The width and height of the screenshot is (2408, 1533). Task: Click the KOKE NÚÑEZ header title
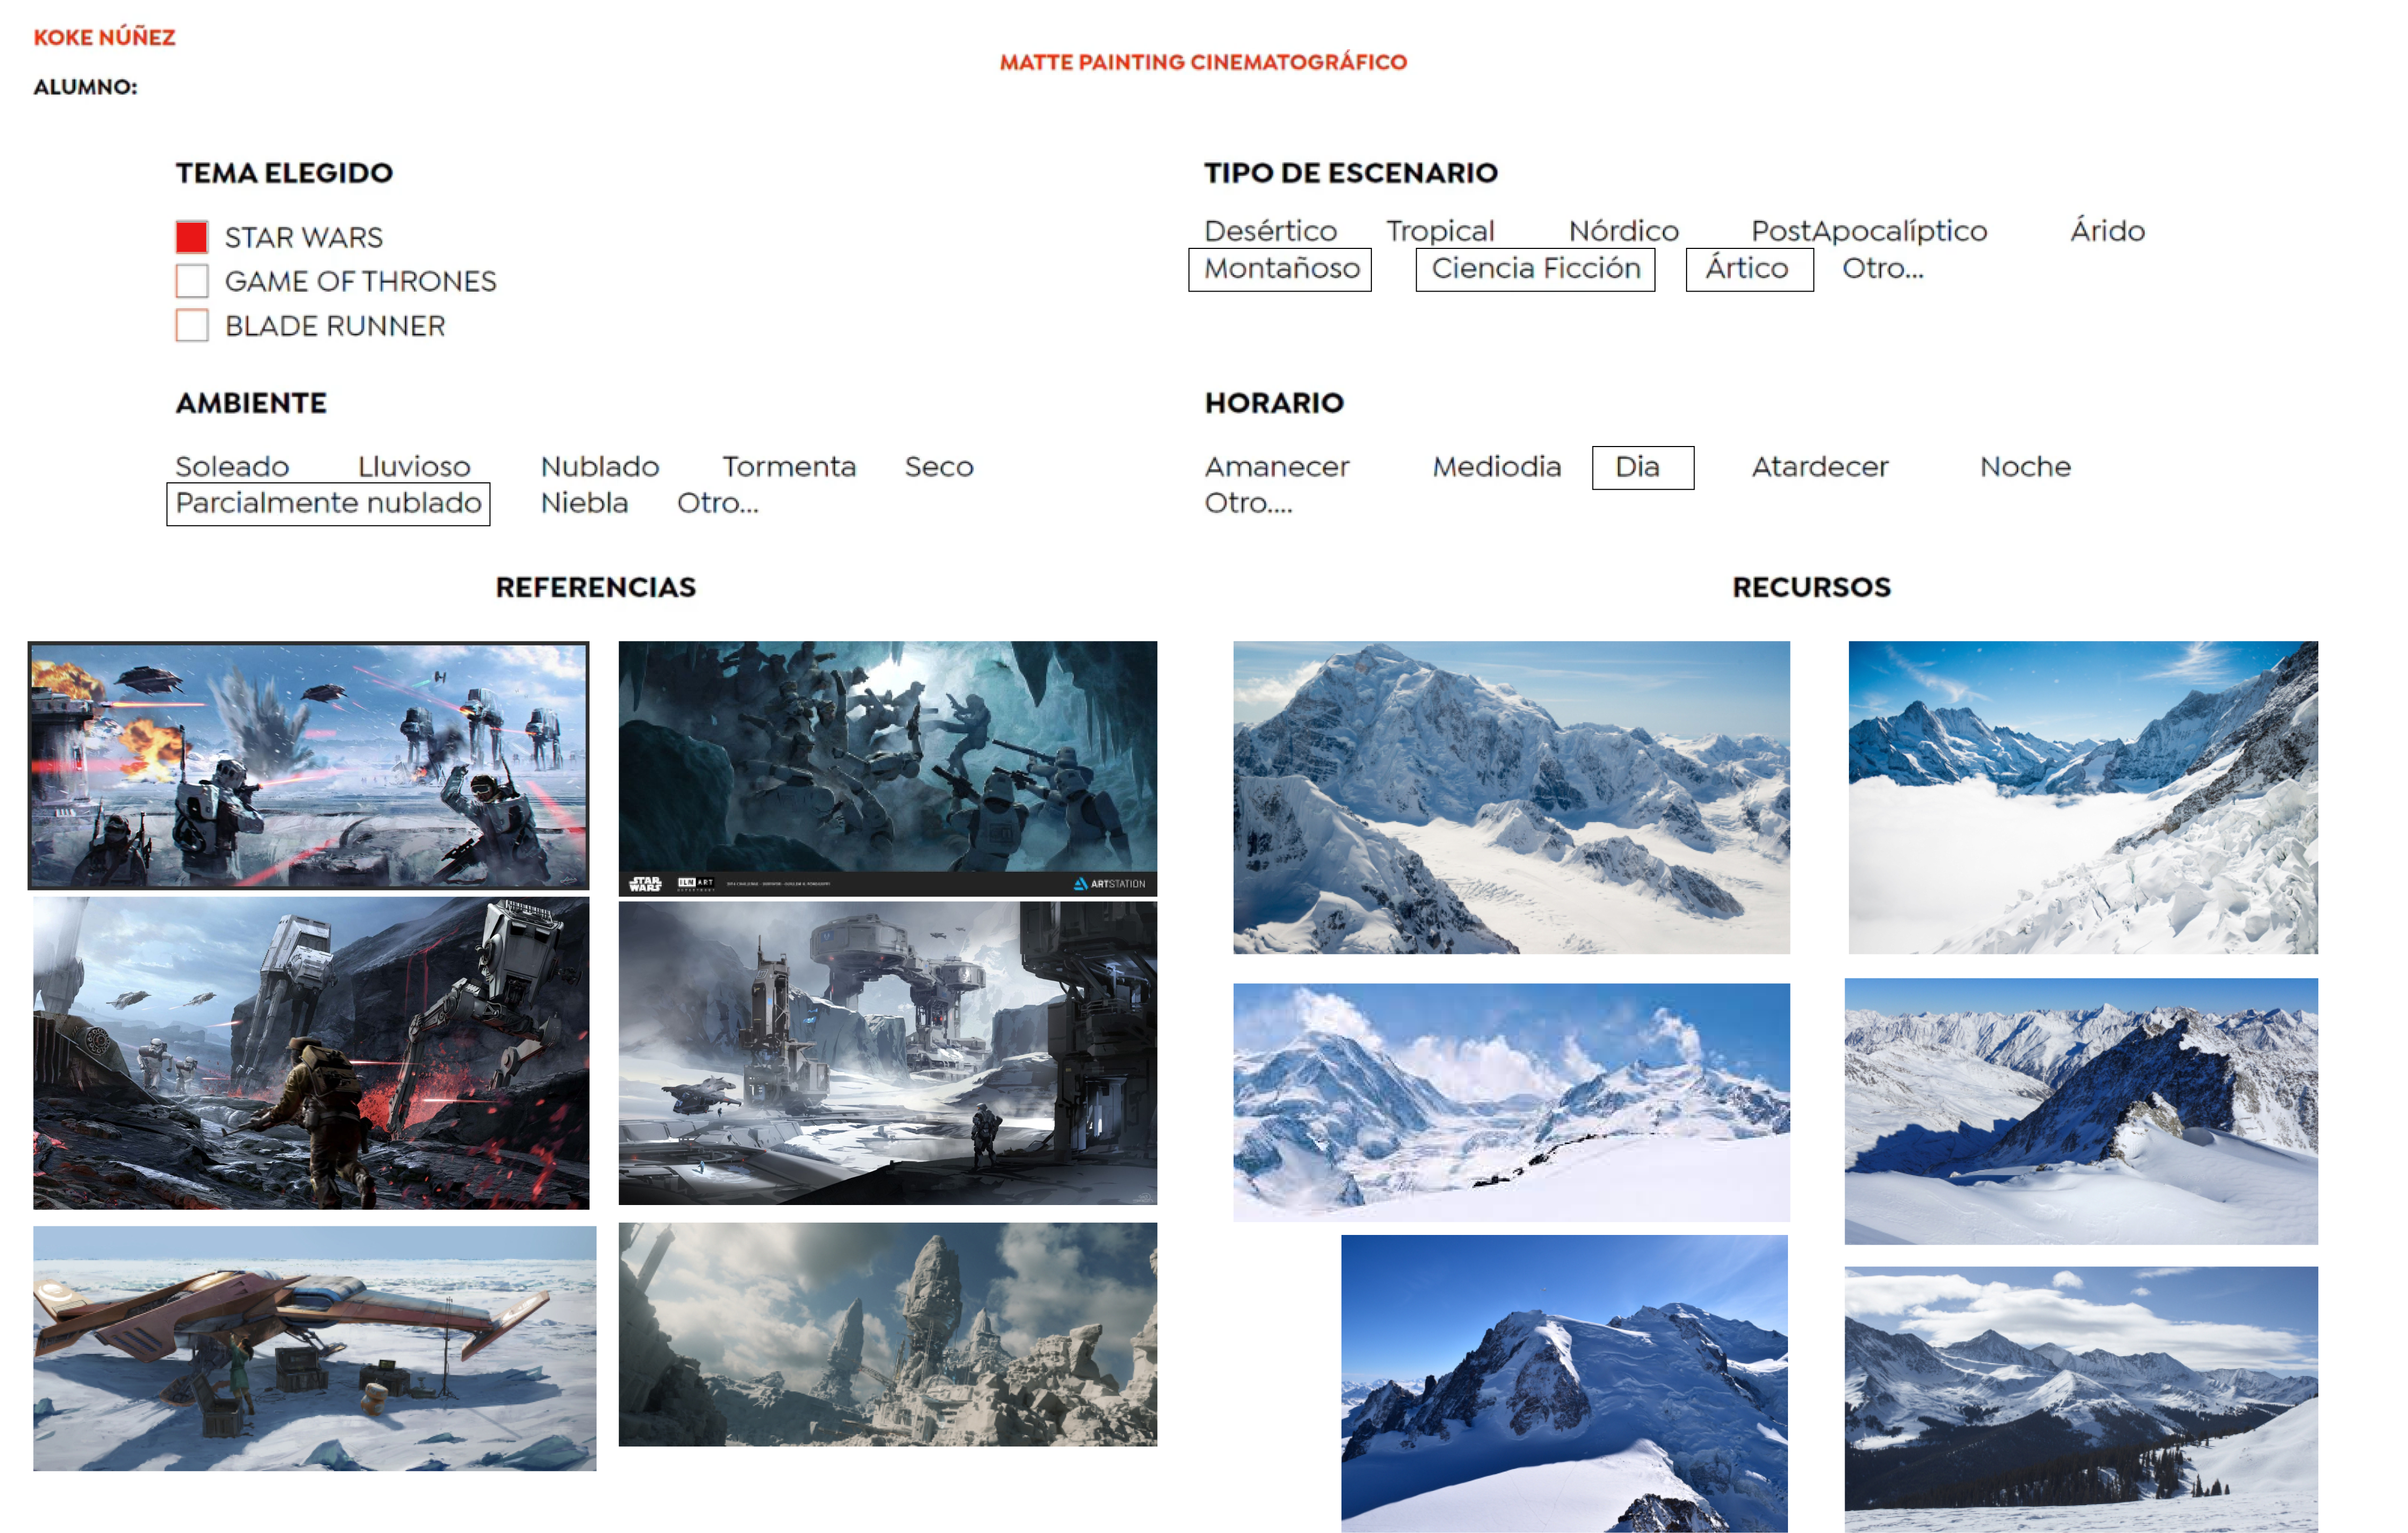[105, 38]
